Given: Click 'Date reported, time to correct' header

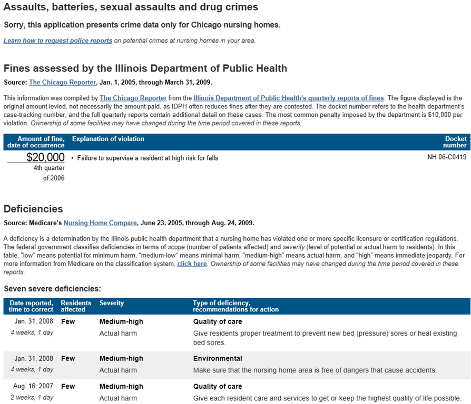Looking at the screenshot, I should [31, 306].
